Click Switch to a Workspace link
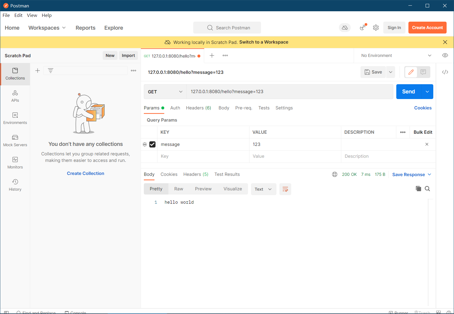The width and height of the screenshot is (454, 314). [x=264, y=42]
